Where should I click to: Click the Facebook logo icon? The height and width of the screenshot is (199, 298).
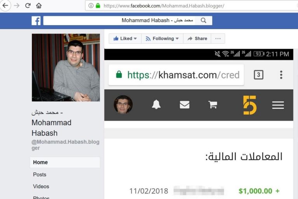coord(36,20)
